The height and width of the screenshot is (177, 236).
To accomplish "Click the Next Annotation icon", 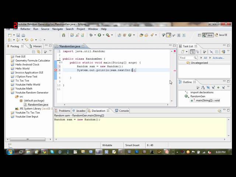I will (10, 40).
